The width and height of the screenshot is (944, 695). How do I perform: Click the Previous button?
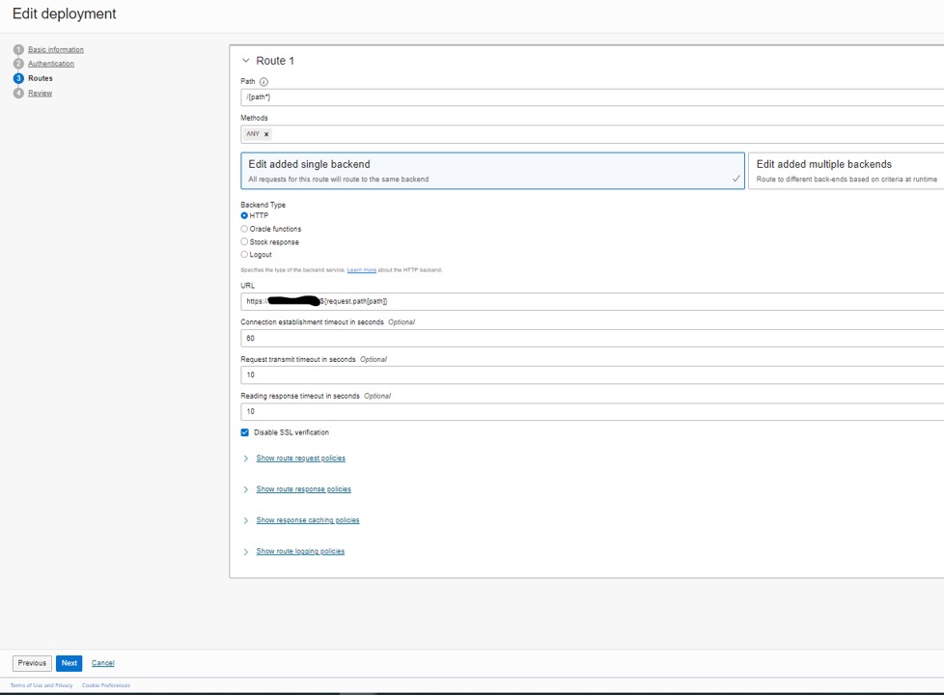tap(31, 663)
